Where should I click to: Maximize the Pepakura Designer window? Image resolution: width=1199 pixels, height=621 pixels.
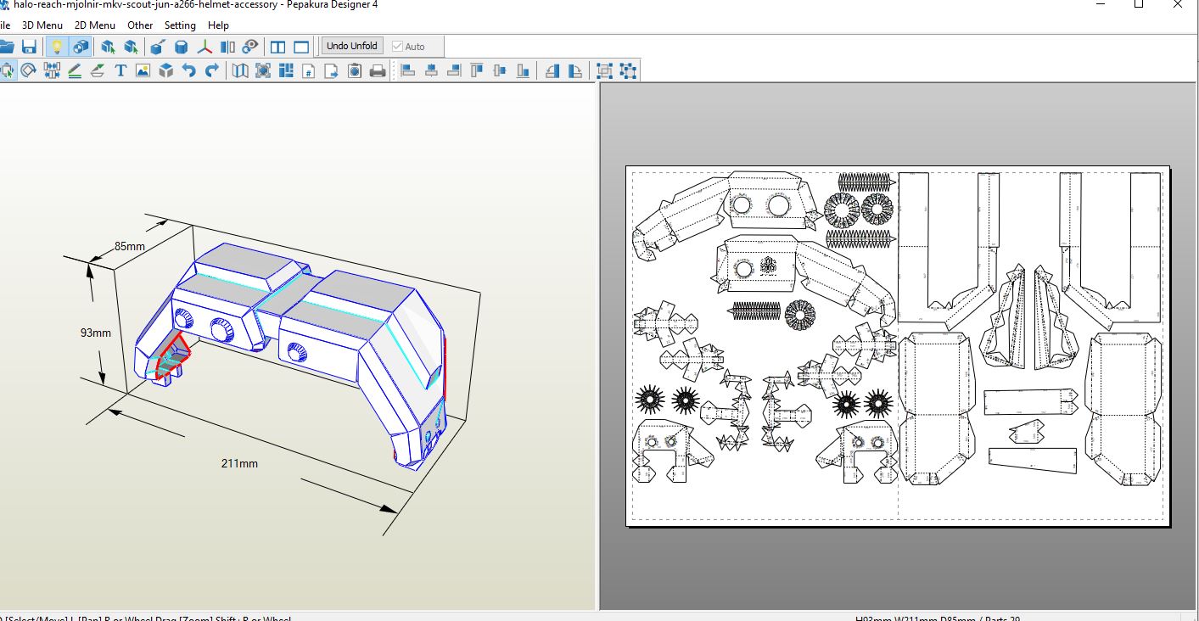coord(1139,4)
